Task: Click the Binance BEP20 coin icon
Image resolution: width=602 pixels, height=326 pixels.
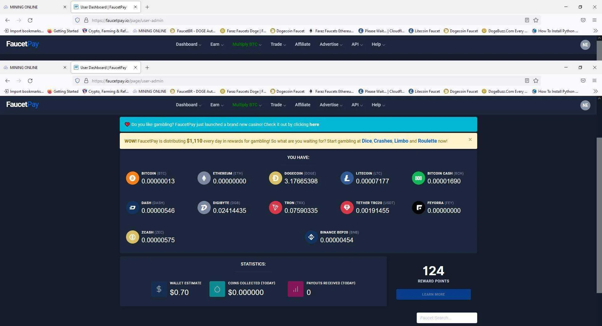Action: pyautogui.click(x=311, y=237)
